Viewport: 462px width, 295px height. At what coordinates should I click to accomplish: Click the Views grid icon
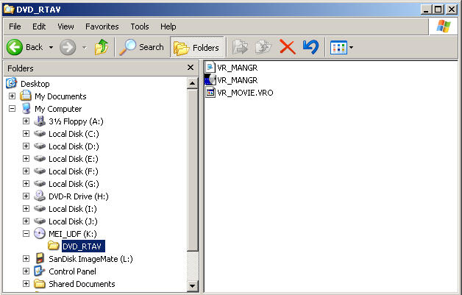338,47
